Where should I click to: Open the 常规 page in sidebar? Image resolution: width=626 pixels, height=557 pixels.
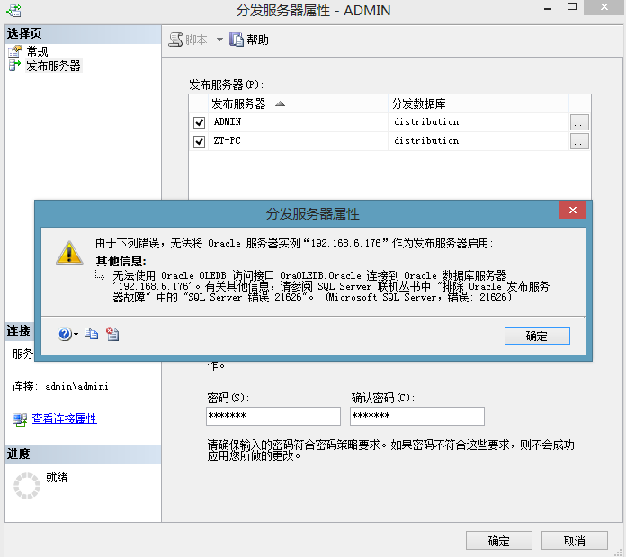coord(37,51)
